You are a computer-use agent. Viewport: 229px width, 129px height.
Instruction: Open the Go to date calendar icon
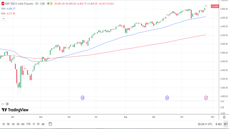click(50, 124)
